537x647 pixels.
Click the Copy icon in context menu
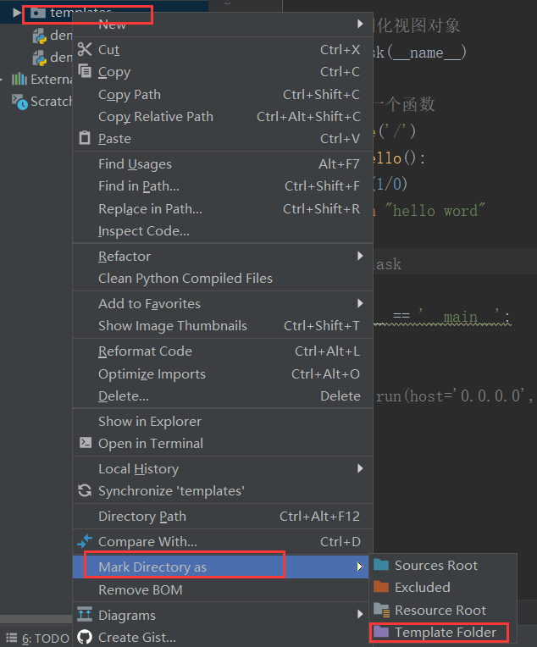click(85, 71)
